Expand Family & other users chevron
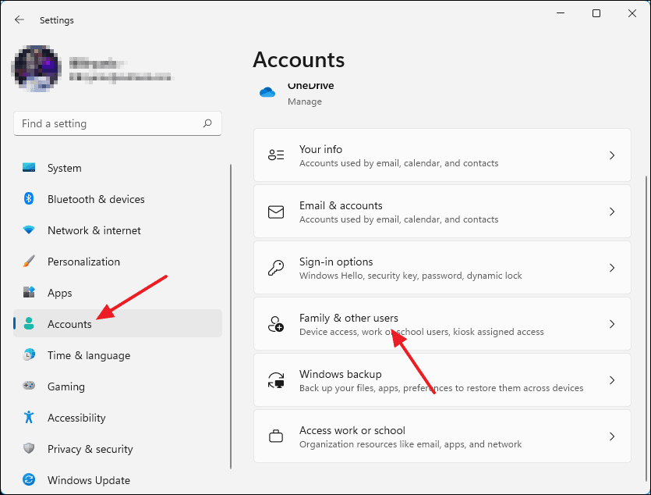 tap(611, 324)
